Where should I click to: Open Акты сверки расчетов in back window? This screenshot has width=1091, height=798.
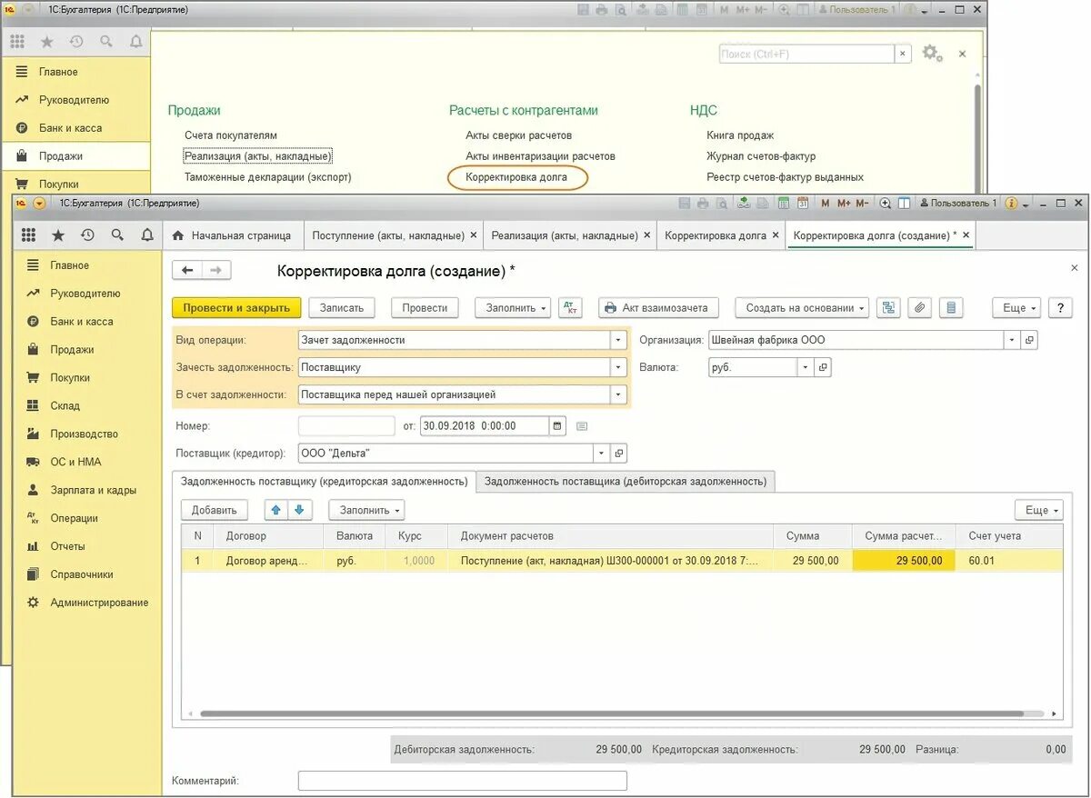(x=519, y=135)
